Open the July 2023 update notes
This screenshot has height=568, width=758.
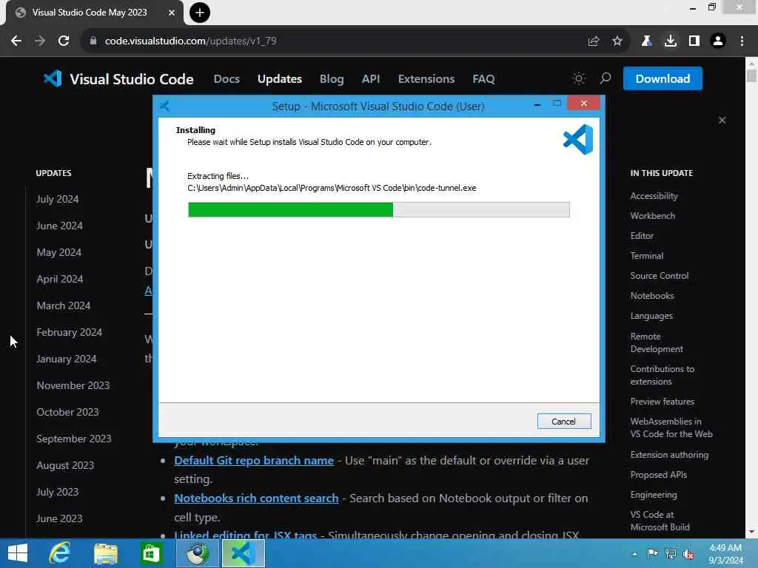(x=57, y=492)
